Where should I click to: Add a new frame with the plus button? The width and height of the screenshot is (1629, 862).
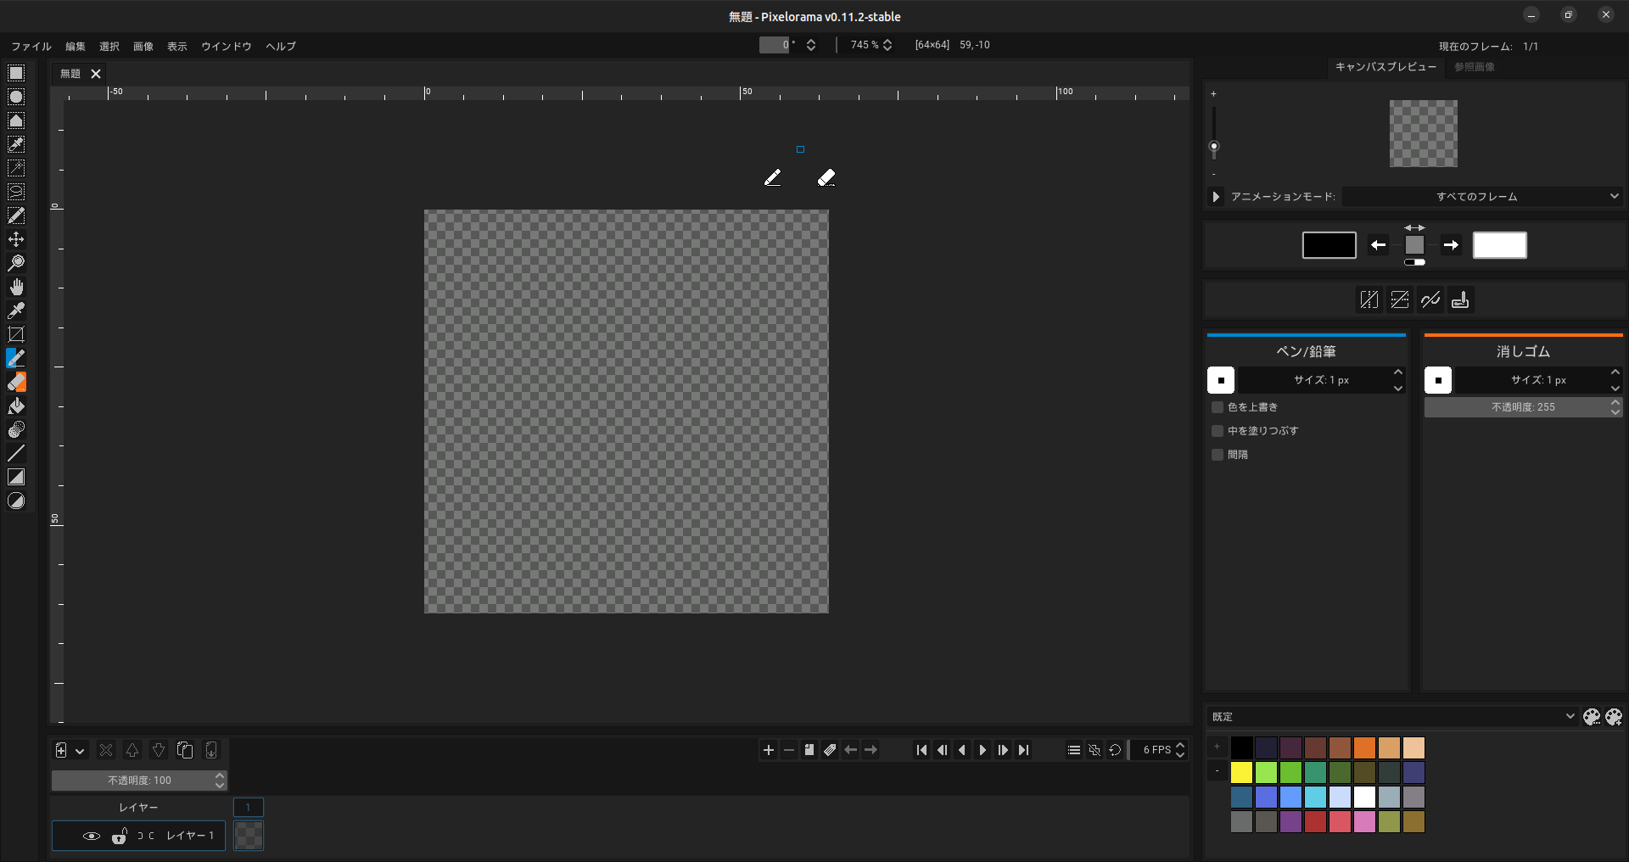point(768,750)
